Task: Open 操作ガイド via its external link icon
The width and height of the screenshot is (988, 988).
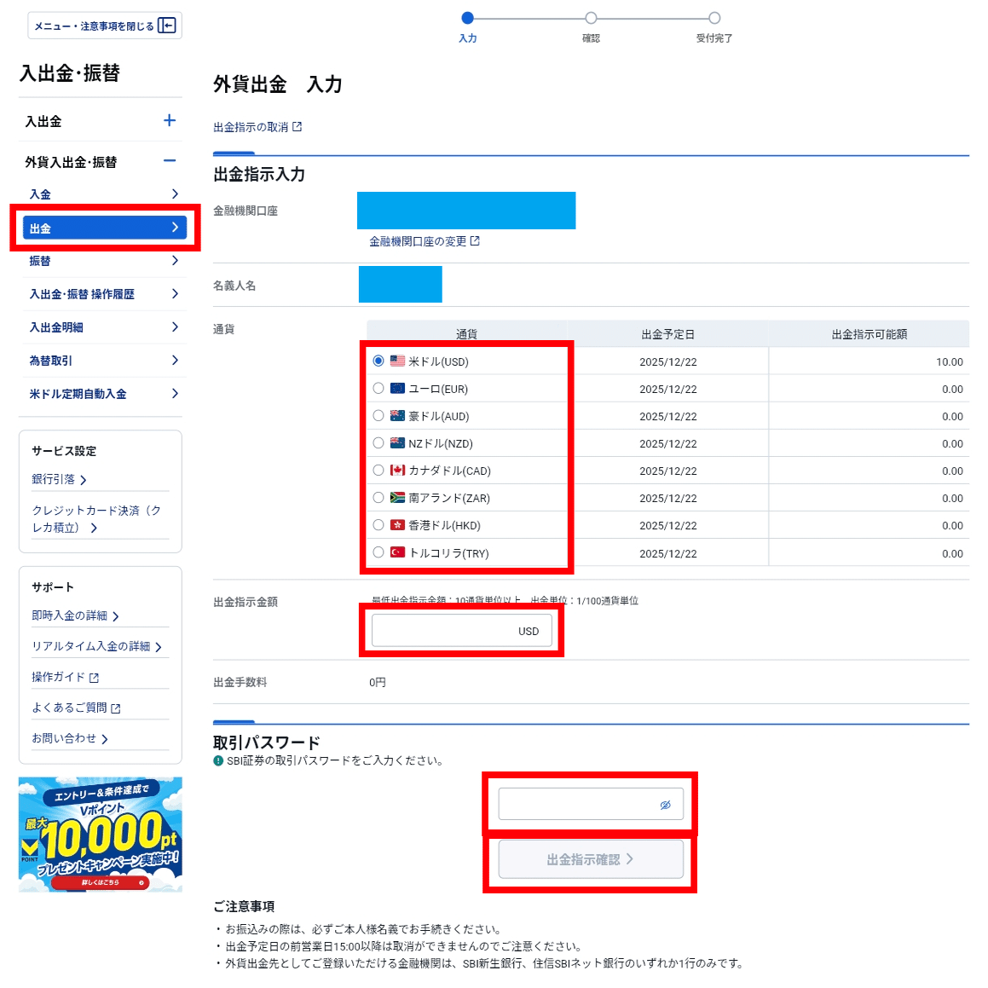Action: [x=95, y=676]
